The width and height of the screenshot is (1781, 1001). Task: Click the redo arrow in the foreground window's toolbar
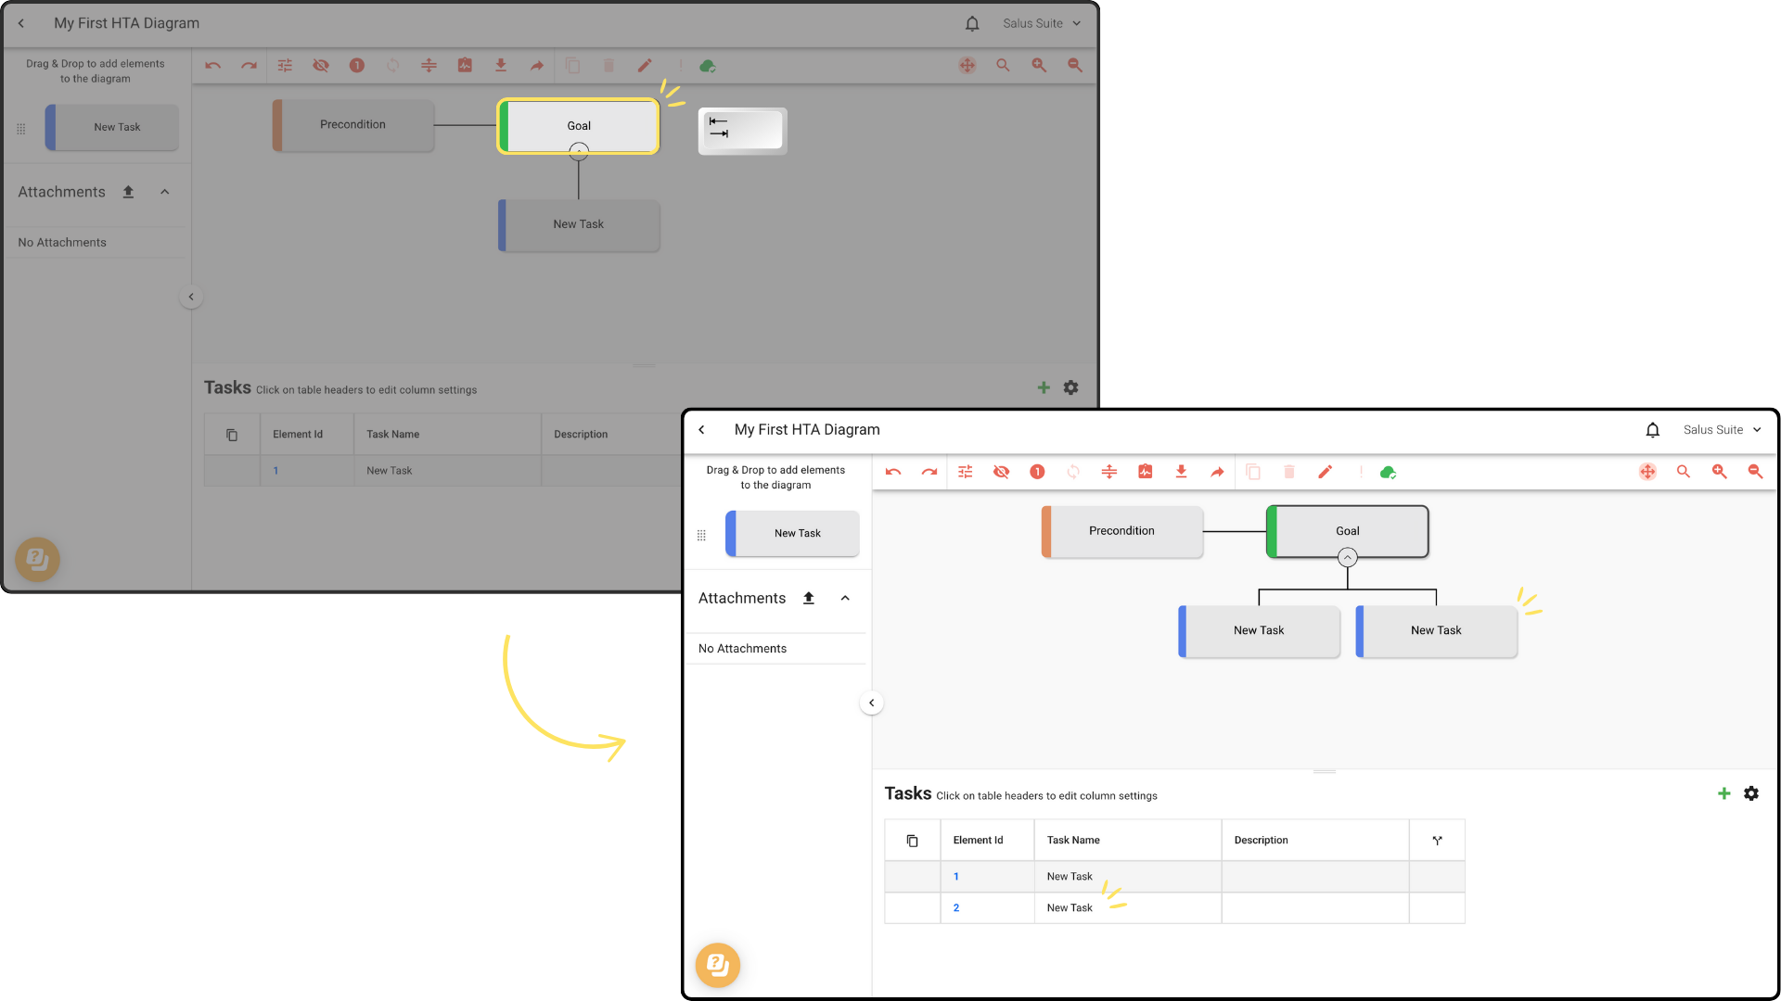(929, 472)
